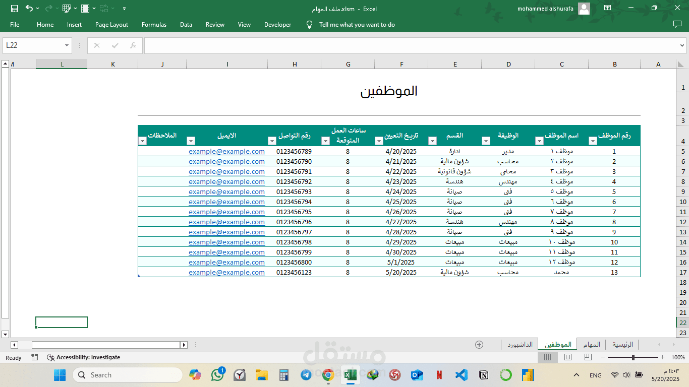The image size is (689, 387).
Task: Click the Windows taskbar Search box
Action: click(x=128, y=375)
